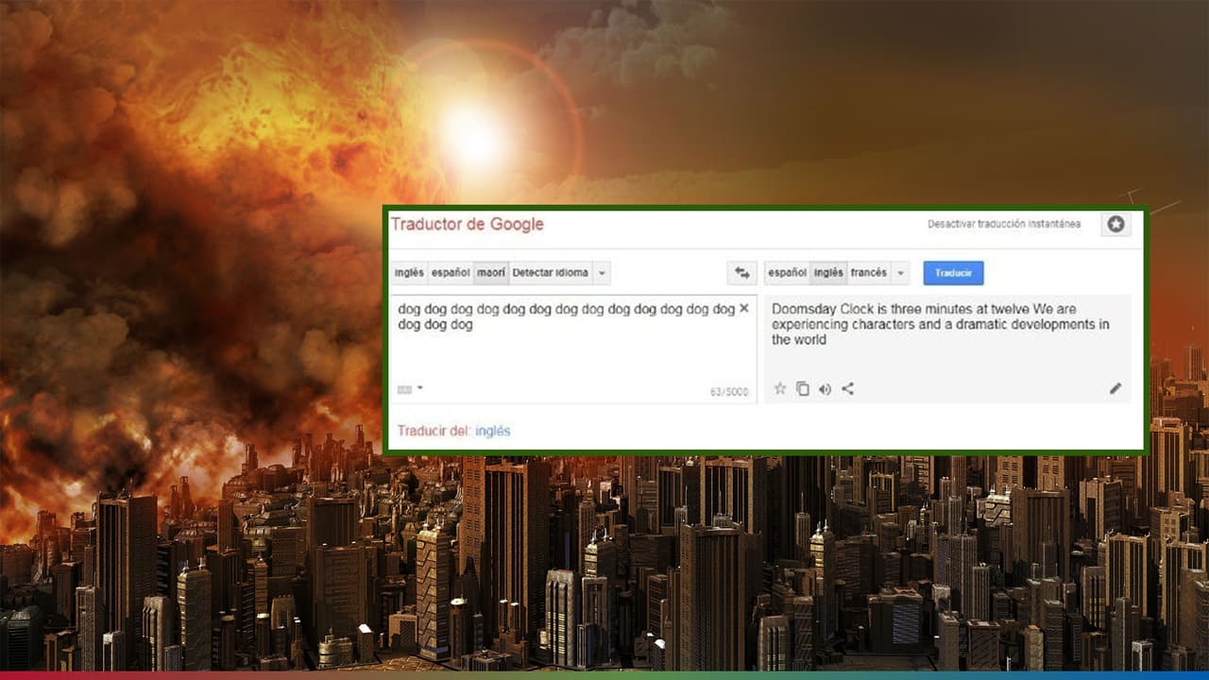Screen dimensions: 1209x680
Task: Switch source language to español
Action: pyautogui.click(x=450, y=273)
